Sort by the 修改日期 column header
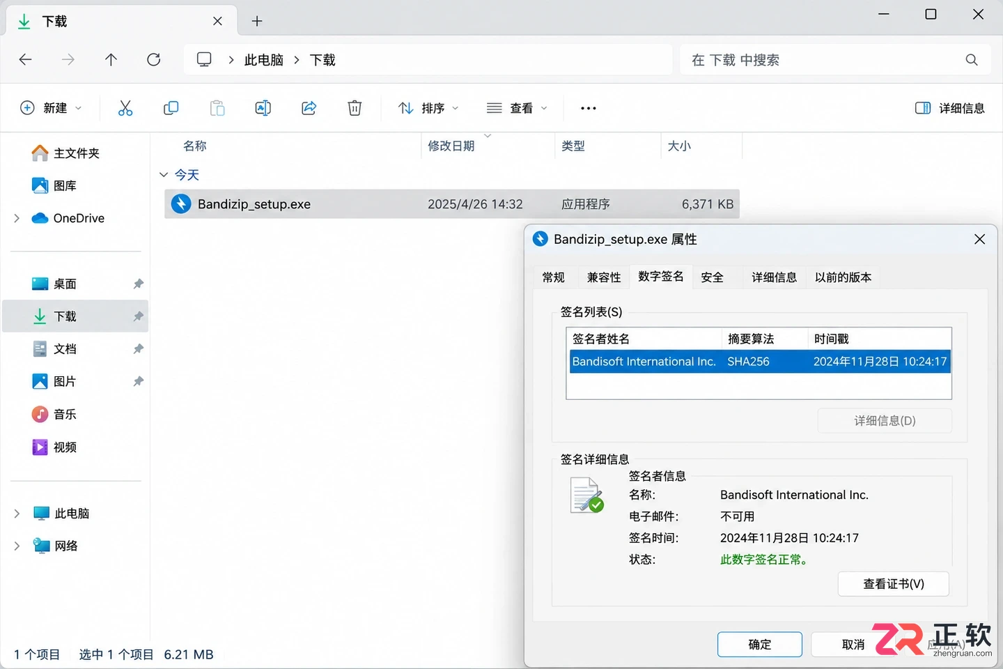1003x669 pixels. point(451,146)
